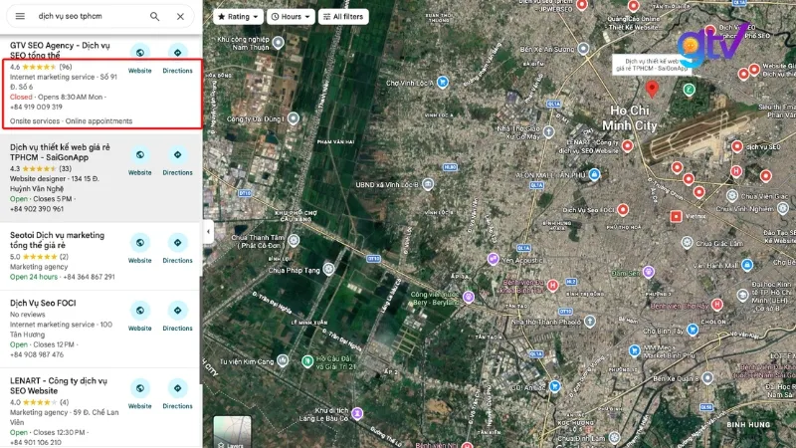796x448 pixels.
Task: Open Website icon for SaiGonApp listing
Action: tap(139, 154)
